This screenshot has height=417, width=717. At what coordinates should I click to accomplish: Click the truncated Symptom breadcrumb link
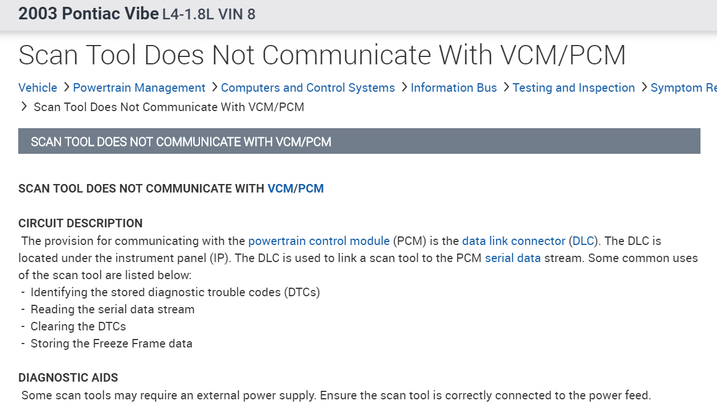(x=683, y=88)
